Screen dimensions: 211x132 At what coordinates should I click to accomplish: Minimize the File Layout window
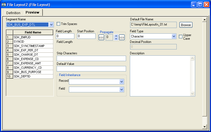(x=194, y=5)
